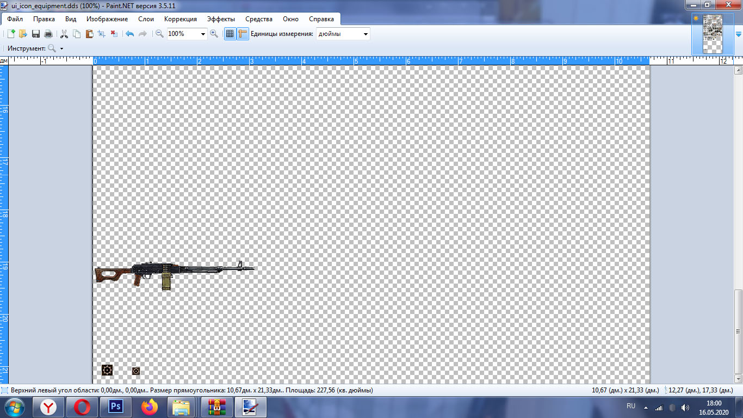Open the Коррекция menu
This screenshot has width=743, height=418.
pyautogui.click(x=181, y=19)
